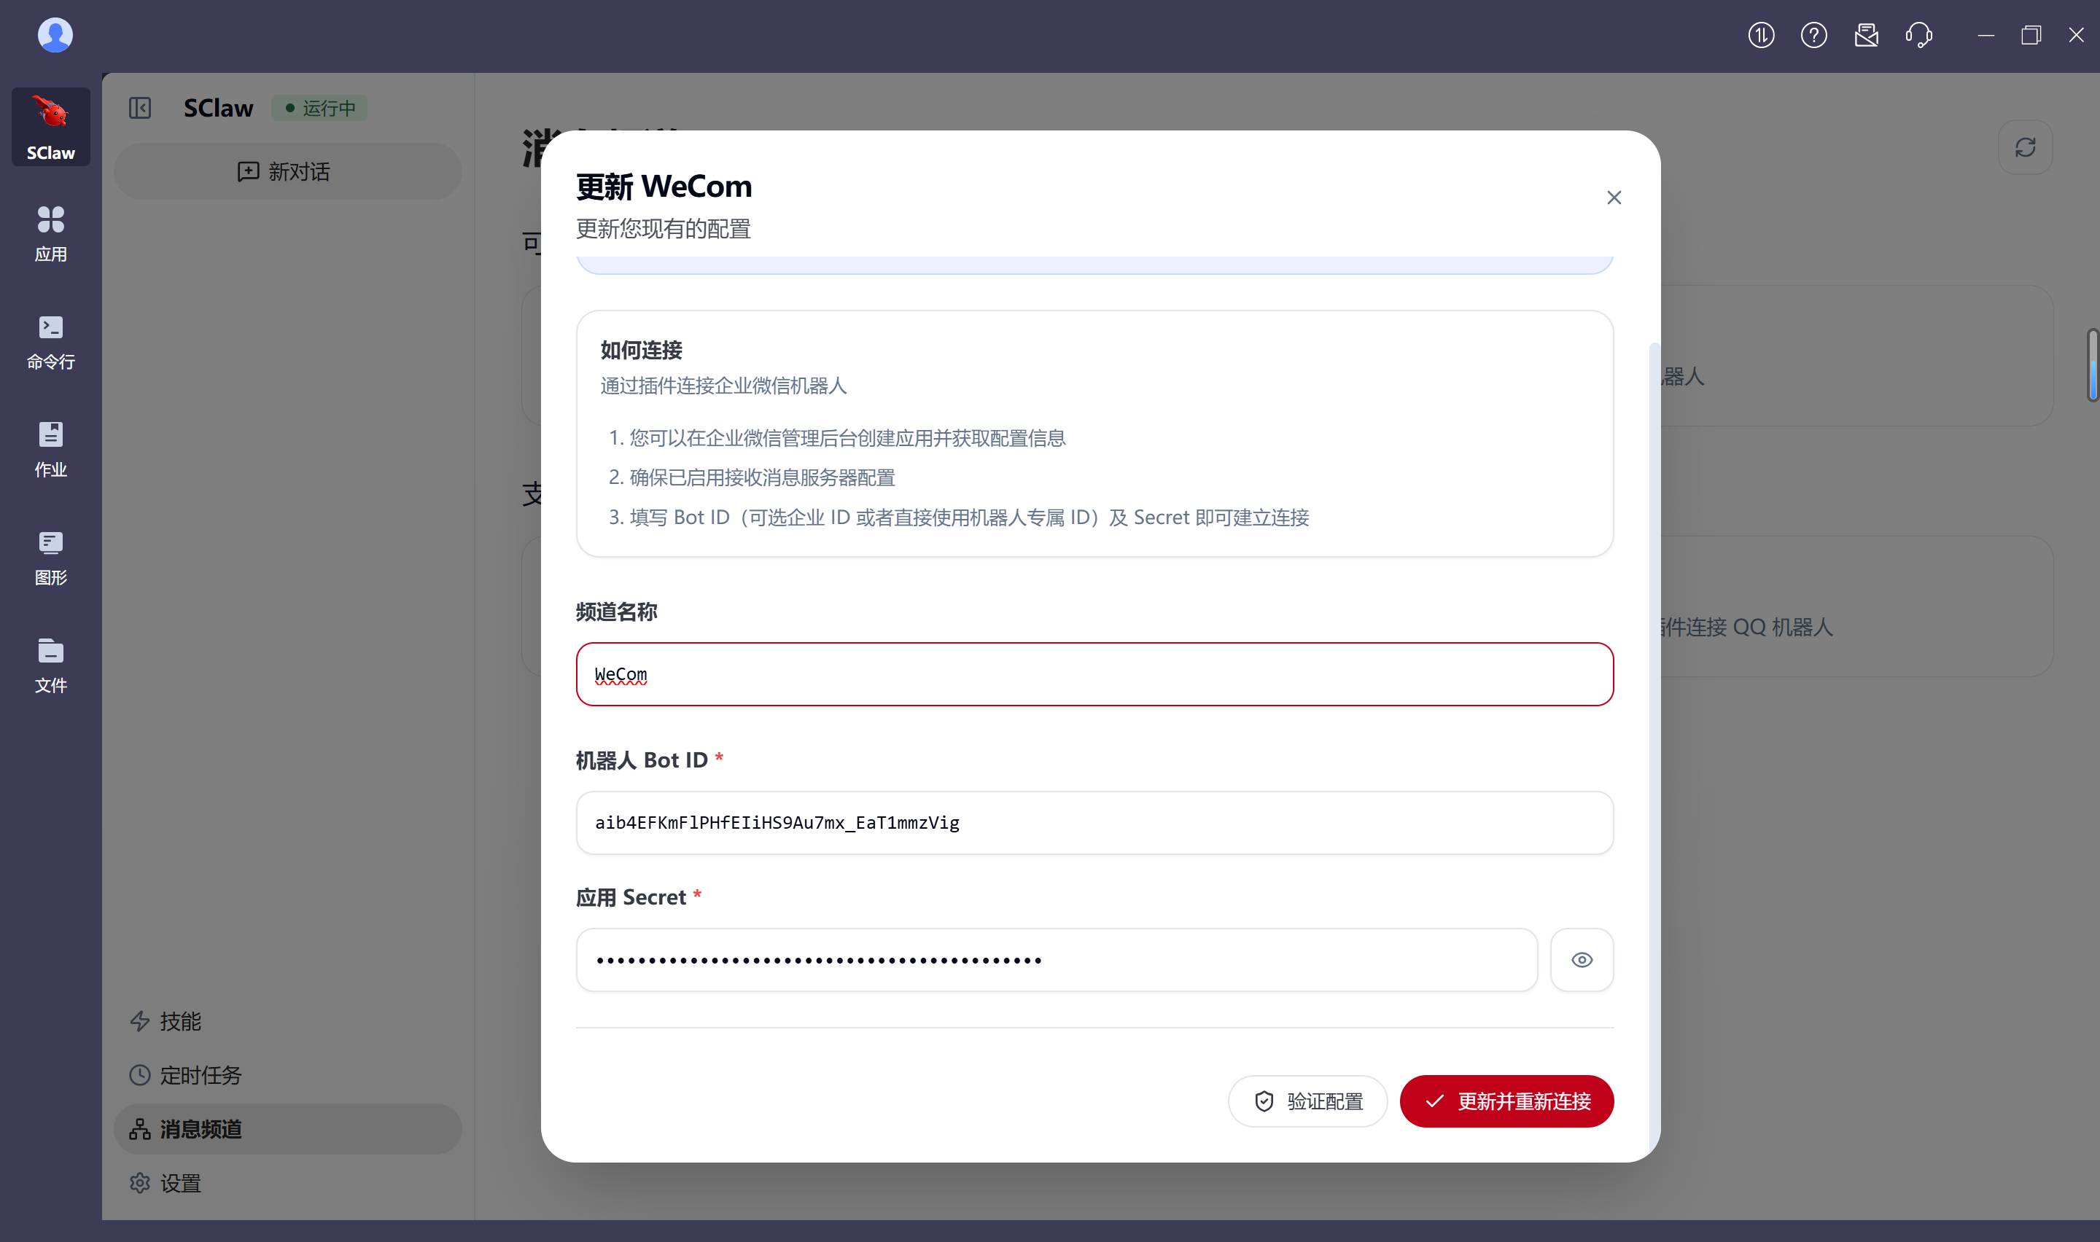Collapse the sidebar panel toggle
This screenshot has height=1242, width=2100.
[140, 108]
